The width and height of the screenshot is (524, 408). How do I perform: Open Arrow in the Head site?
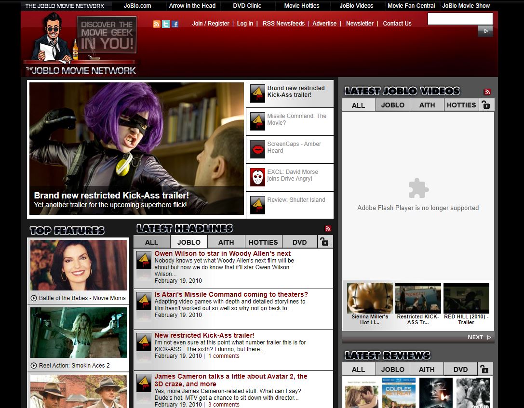pyautogui.click(x=192, y=6)
